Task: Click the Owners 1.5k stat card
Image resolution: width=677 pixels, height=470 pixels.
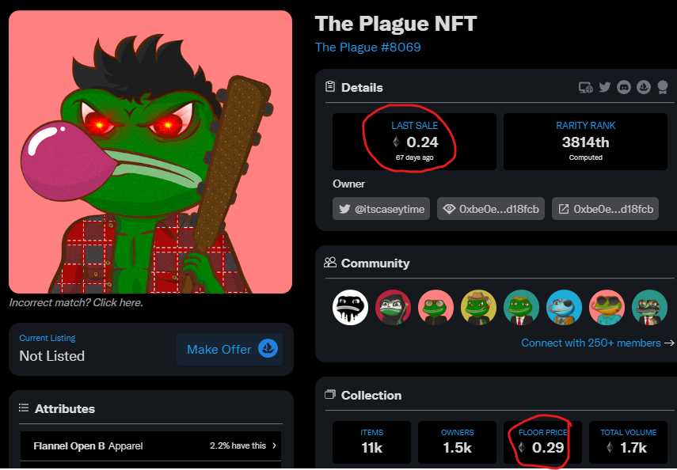Action: [x=457, y=442]
